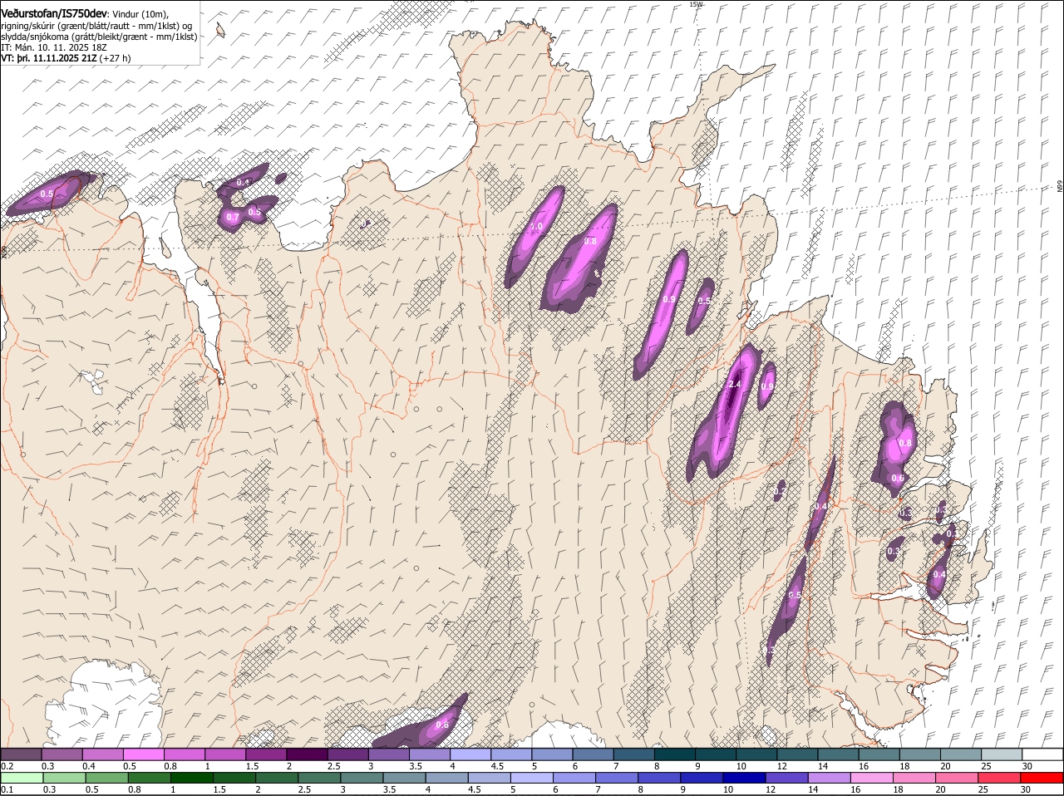The width and height of the screenshot is (1064, 796).
Task: Pick the darkest green swatch between 1 and 1.5
Action: pos(191,778)
